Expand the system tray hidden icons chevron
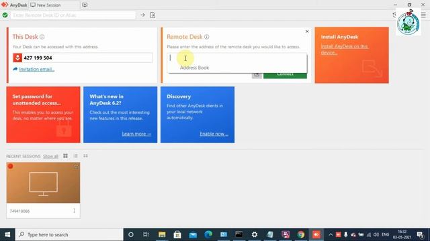 (x=331, y=235)
